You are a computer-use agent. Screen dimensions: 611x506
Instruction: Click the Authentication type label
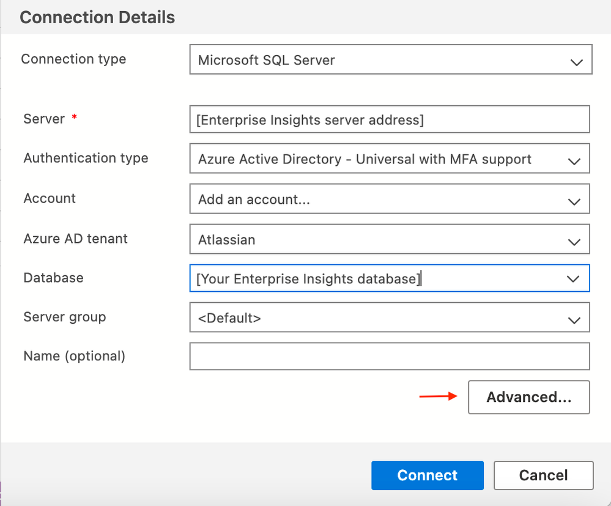[x=86, y=158]
